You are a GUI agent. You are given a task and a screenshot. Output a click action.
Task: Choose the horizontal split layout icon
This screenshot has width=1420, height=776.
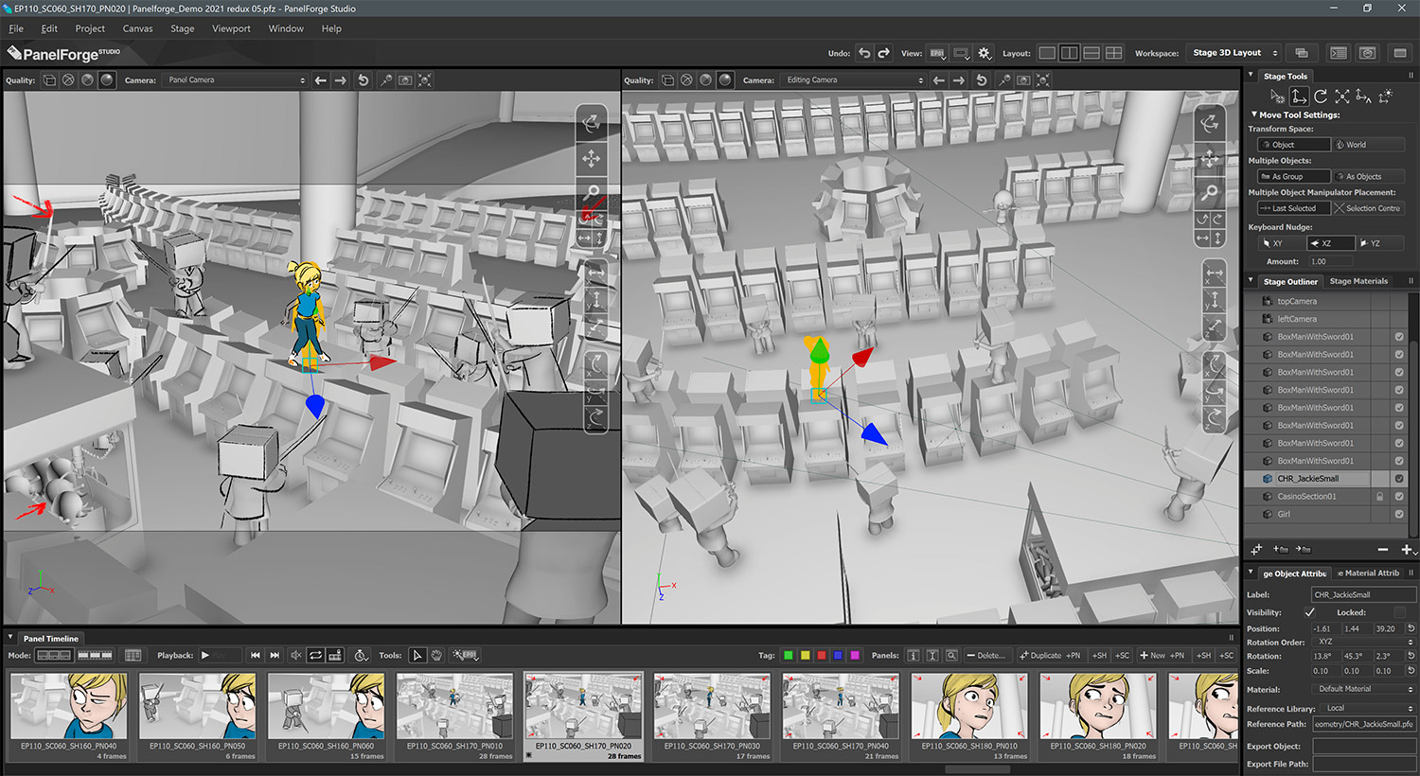click(x=1092, y=53)
